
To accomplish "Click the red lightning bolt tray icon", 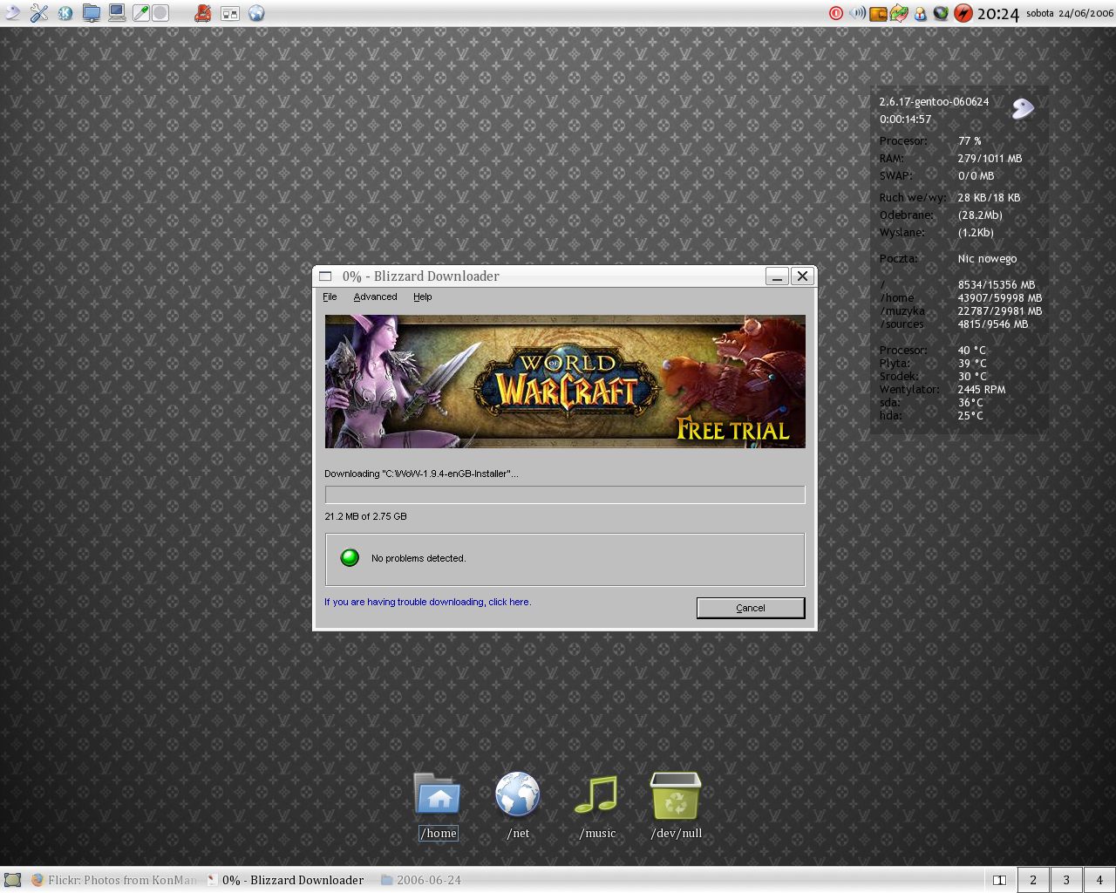I will [963, 13].
